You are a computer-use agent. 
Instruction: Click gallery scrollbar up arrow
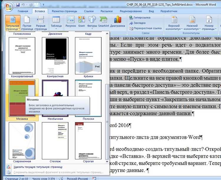pos(107,34)
